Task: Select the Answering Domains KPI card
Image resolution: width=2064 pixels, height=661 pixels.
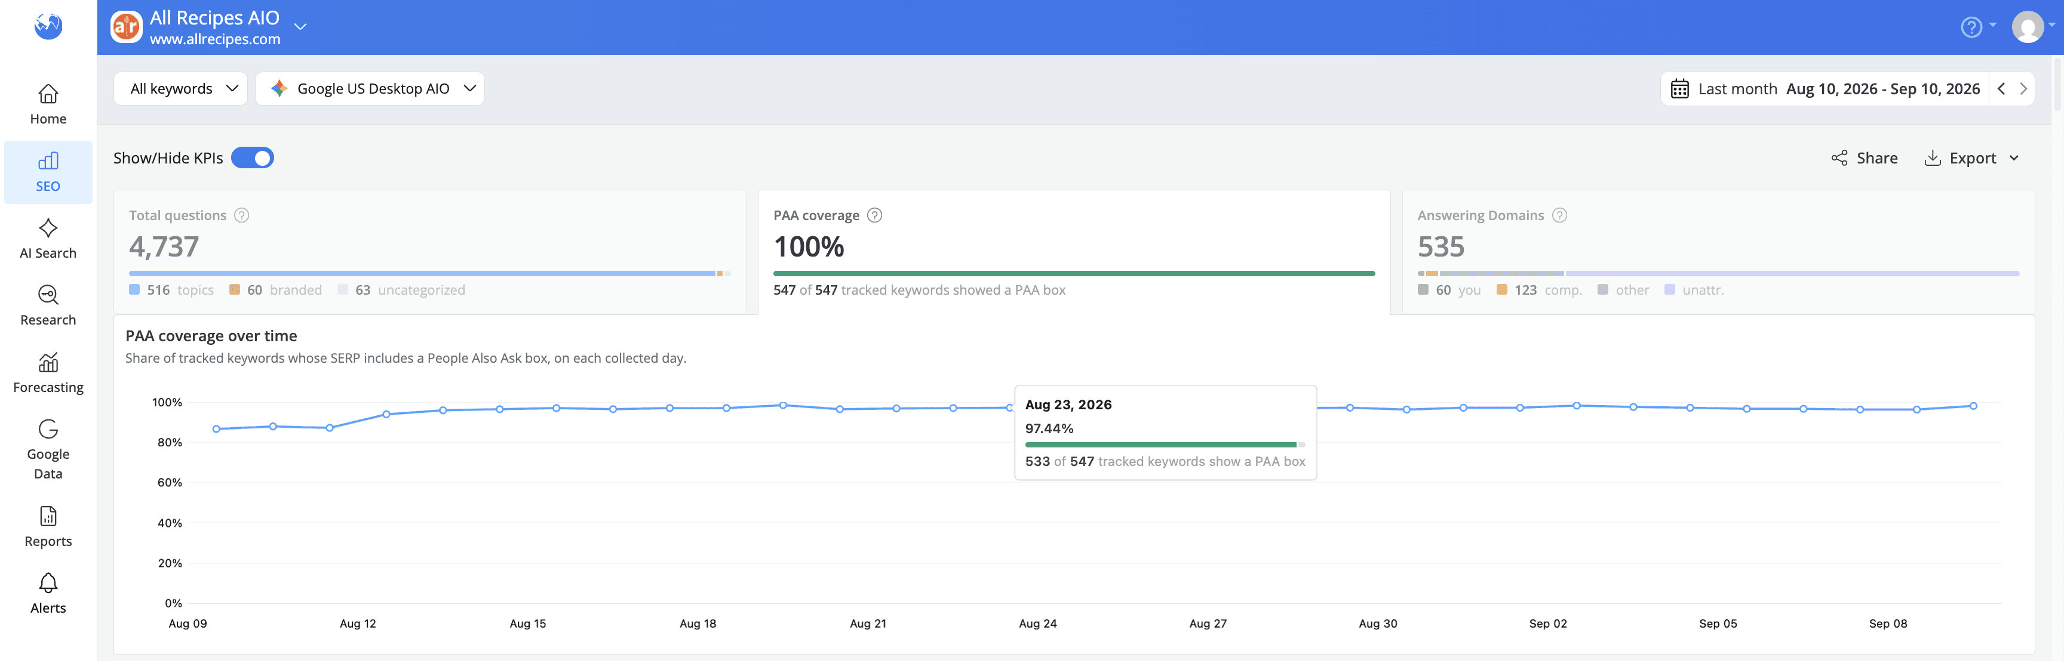Action: pos(1718,251)
